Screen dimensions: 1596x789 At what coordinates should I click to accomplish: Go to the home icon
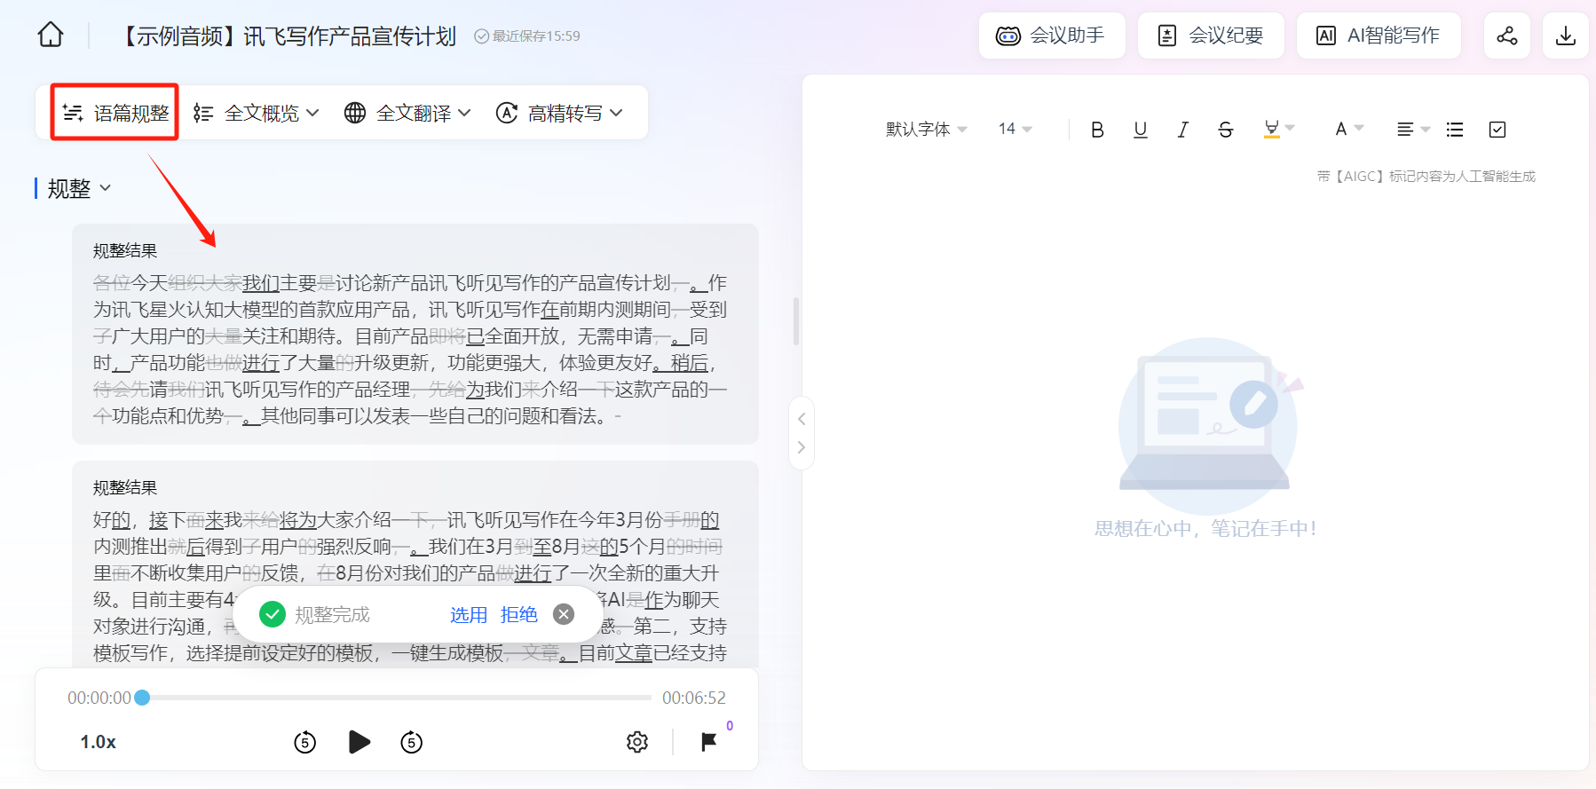click(x=51, y=36)
